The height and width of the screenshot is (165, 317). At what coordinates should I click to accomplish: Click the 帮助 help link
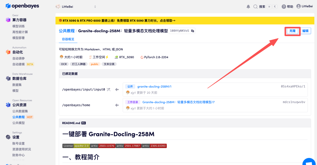[x=290, y=7]
